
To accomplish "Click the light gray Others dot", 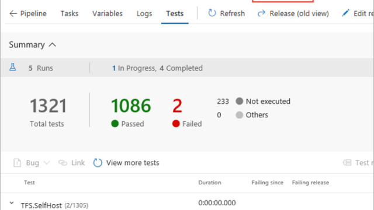I will click(240, 115).
